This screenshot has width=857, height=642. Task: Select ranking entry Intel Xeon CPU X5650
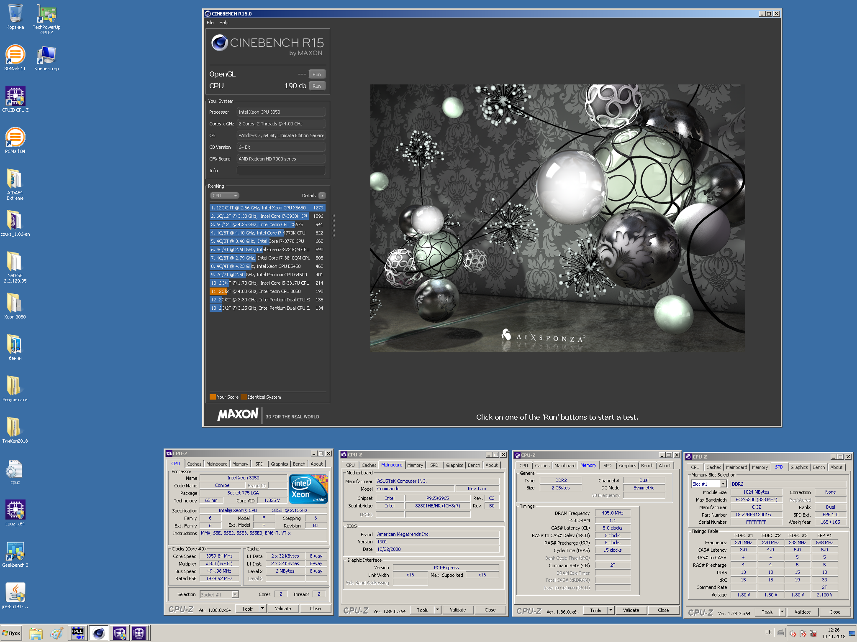click(x=267, y=208)
